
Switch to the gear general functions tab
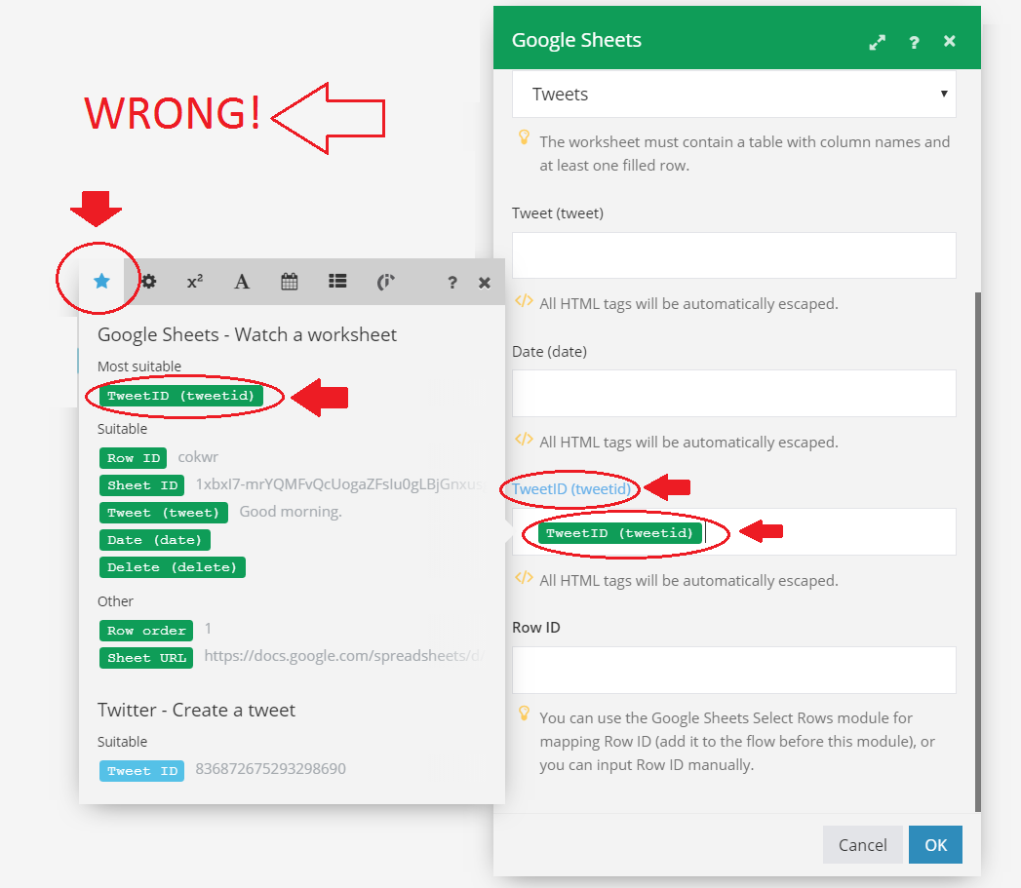[149, 282]
